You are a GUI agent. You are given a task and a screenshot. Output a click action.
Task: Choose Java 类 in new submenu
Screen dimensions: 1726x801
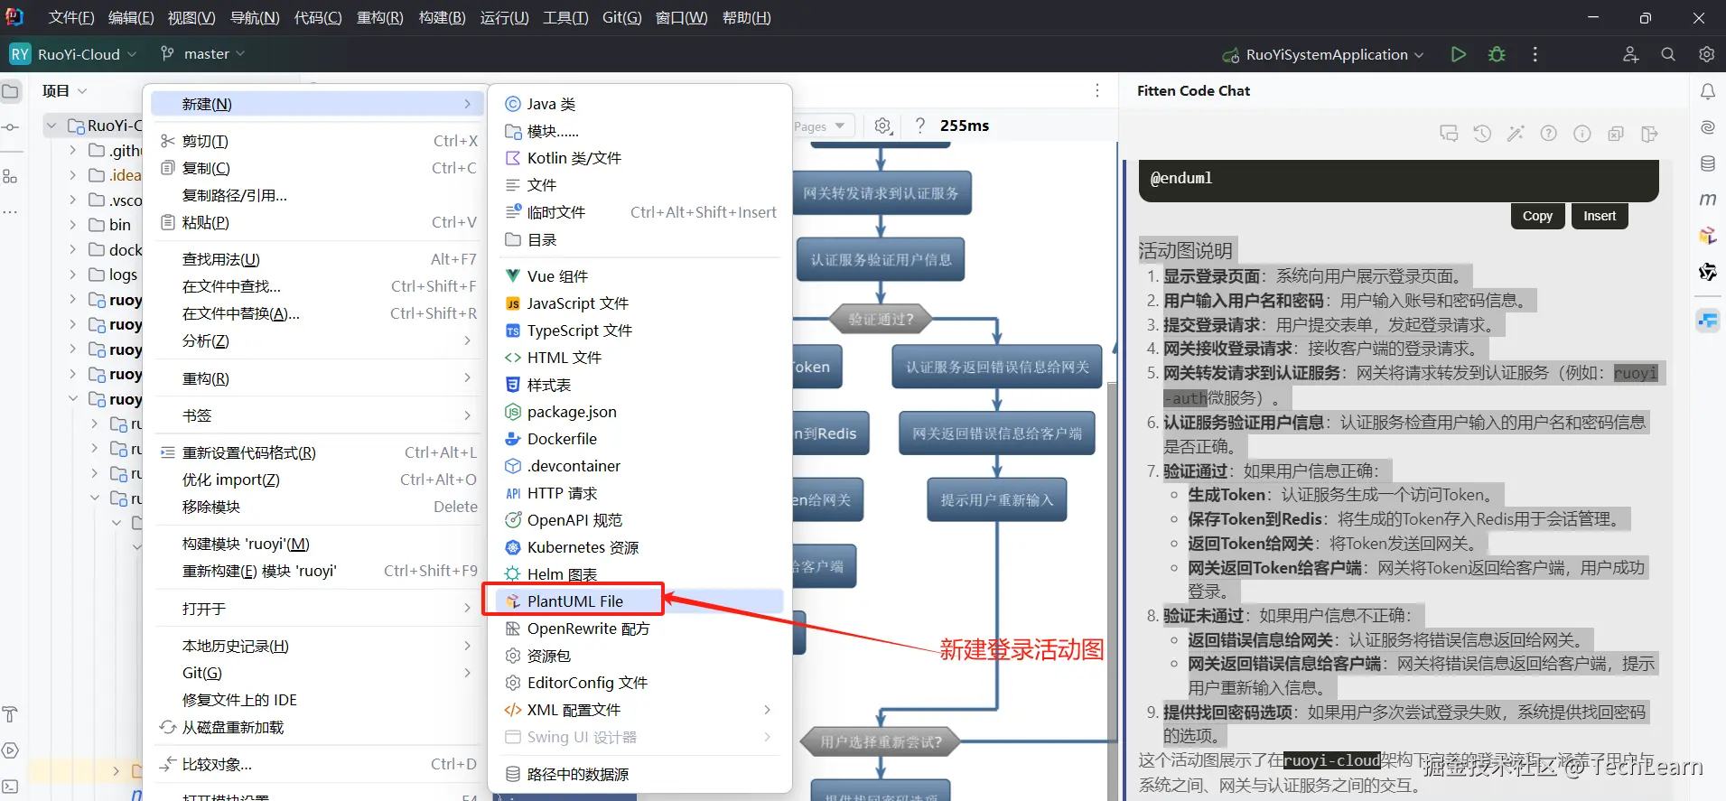click(x=639, y=104)
